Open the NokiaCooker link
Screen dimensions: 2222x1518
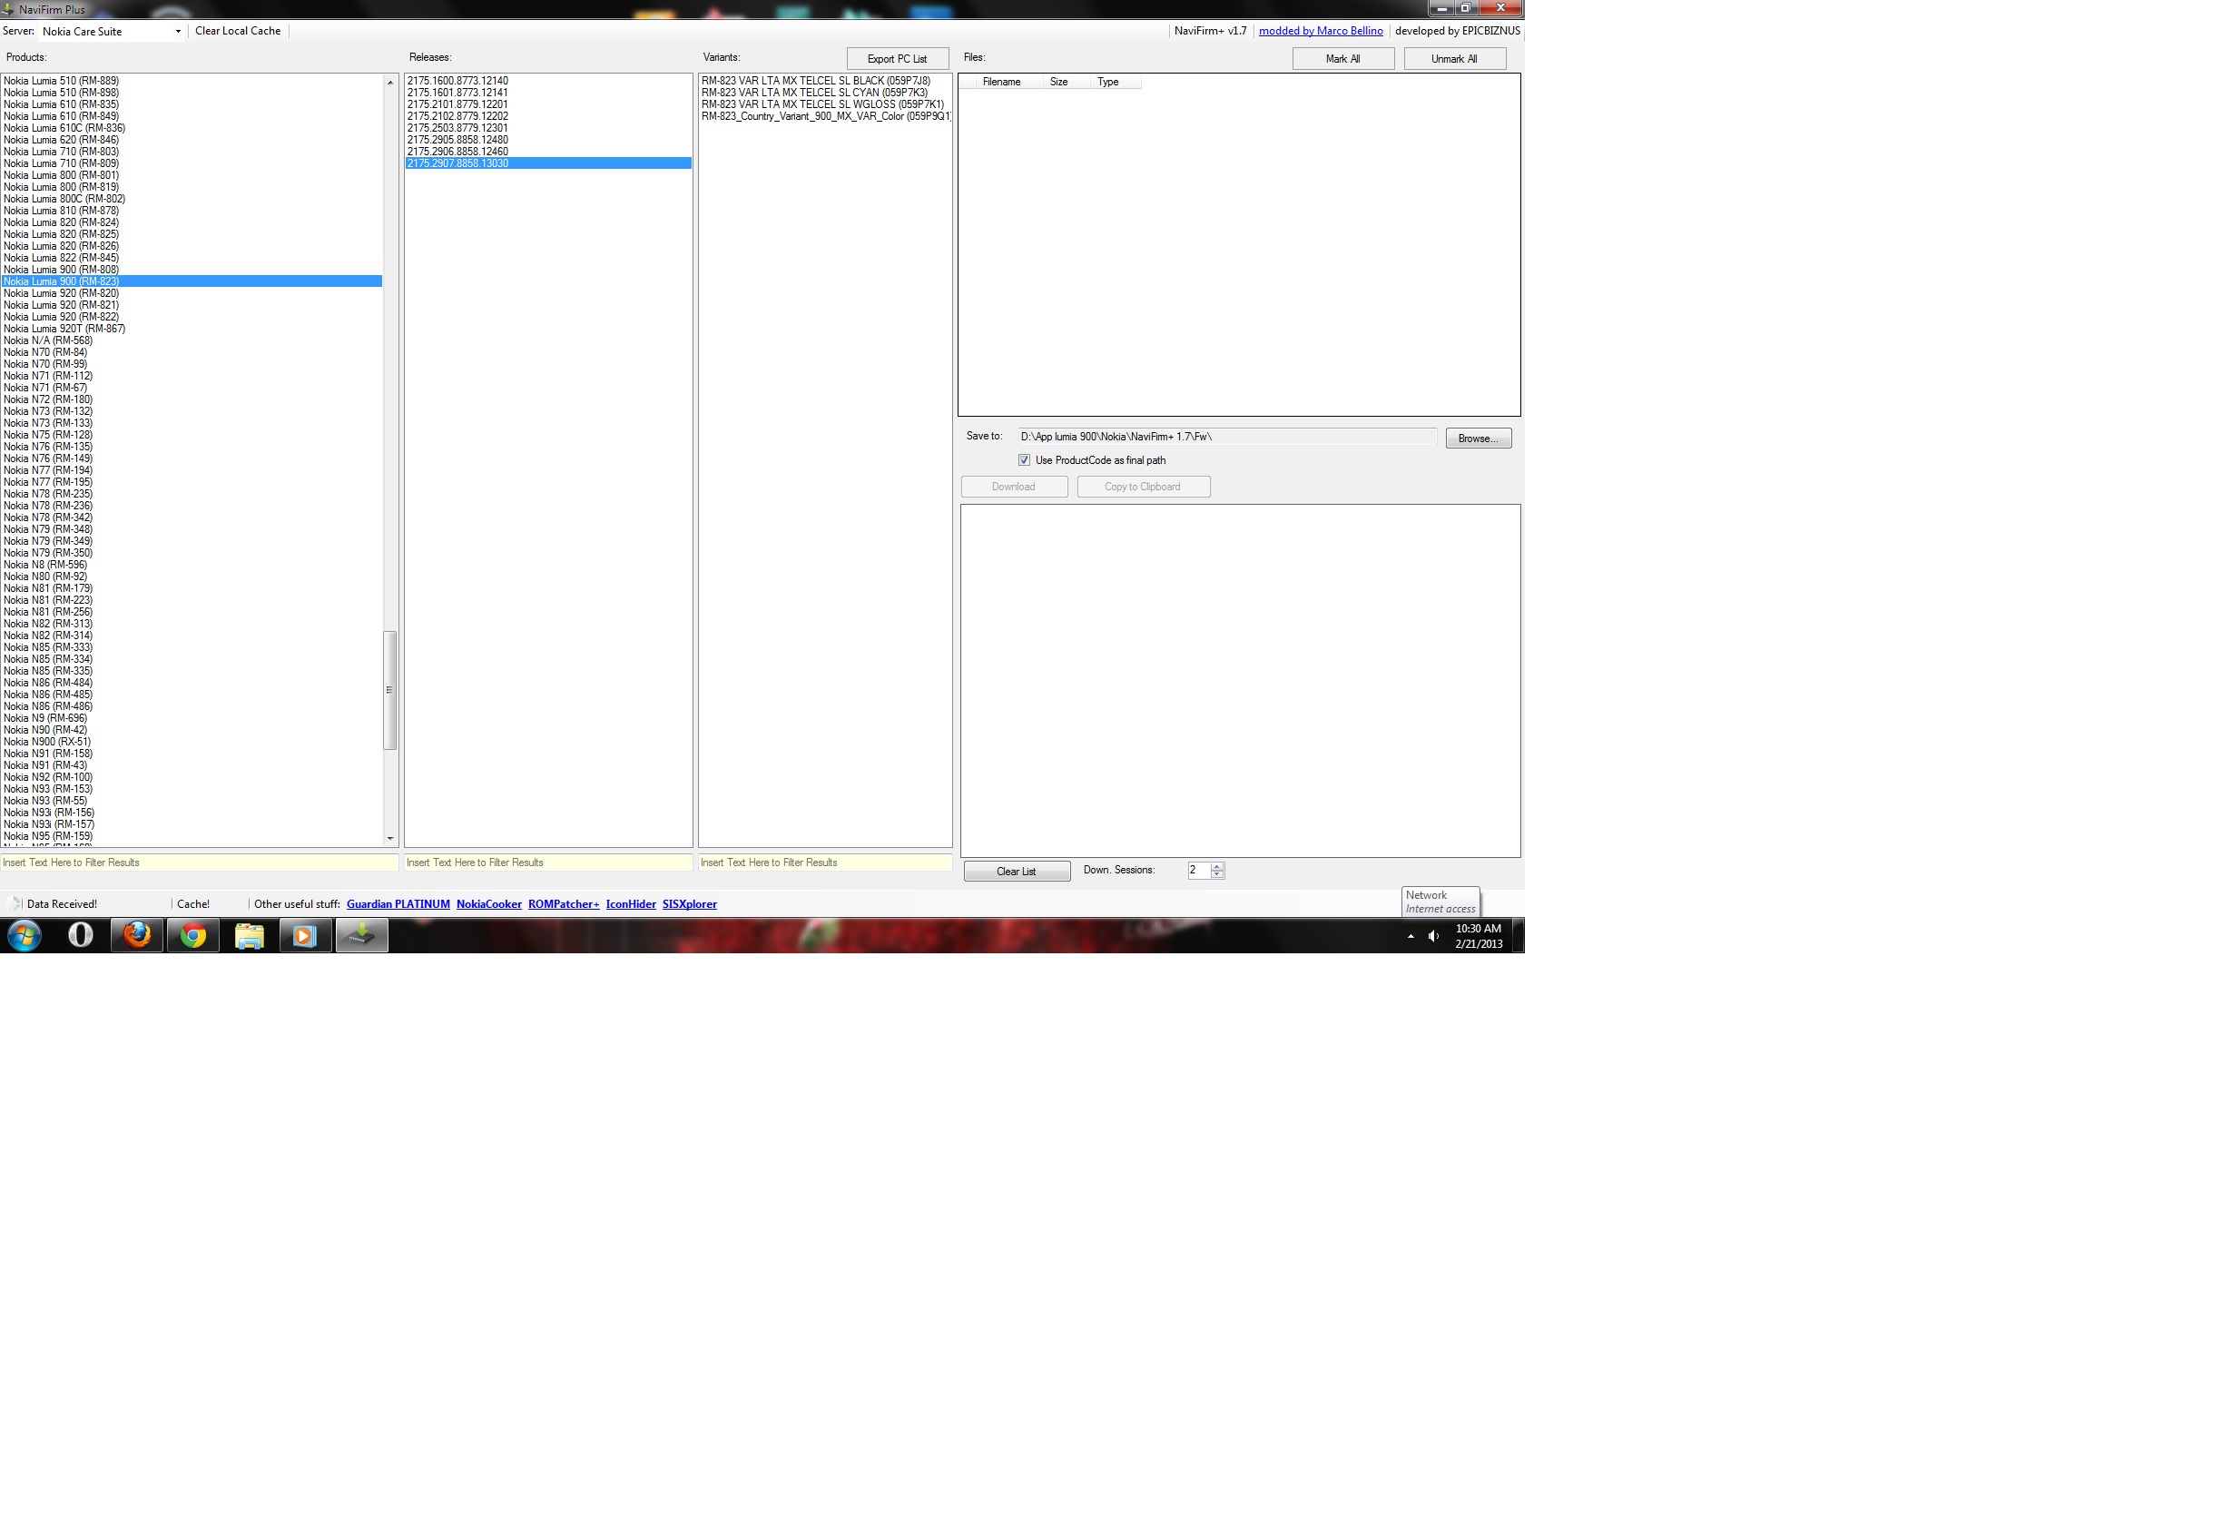pos(488,904)
